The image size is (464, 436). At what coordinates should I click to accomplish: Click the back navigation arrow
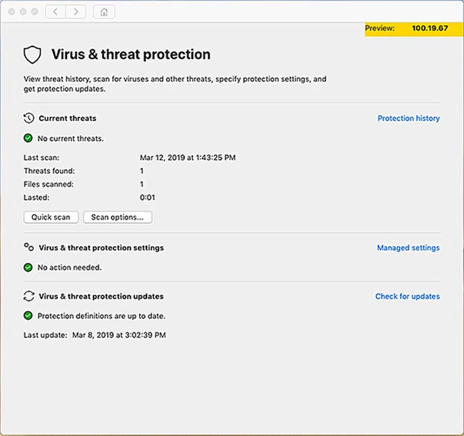[x=56, y=12]
